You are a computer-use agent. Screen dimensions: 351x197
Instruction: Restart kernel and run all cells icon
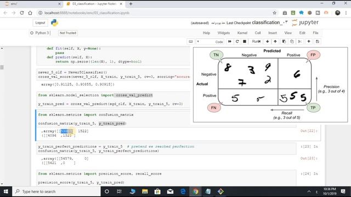(x=230, y=42)
